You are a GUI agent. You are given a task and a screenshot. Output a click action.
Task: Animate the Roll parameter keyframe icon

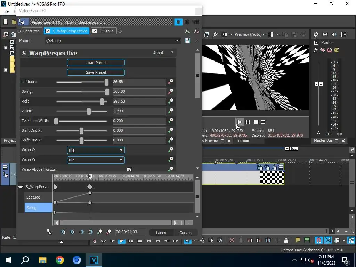click(x=170, y=101)
